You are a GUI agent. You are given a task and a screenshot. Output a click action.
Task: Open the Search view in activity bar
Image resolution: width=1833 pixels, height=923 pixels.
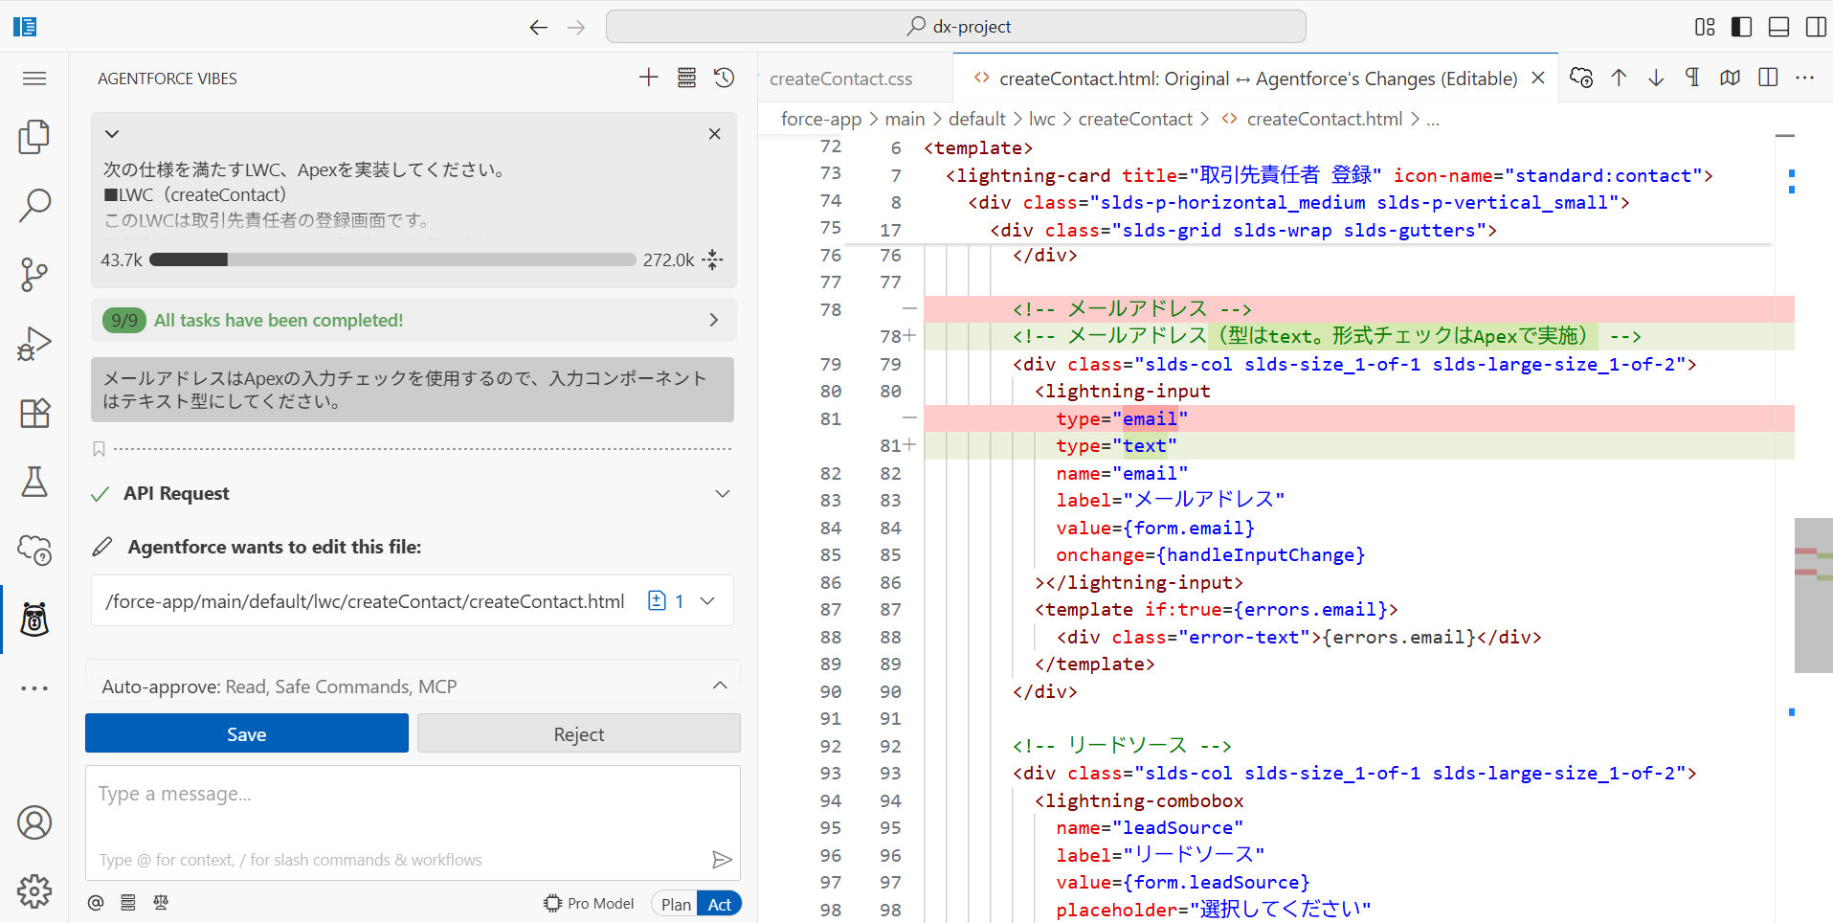click(x=34, y=205)
